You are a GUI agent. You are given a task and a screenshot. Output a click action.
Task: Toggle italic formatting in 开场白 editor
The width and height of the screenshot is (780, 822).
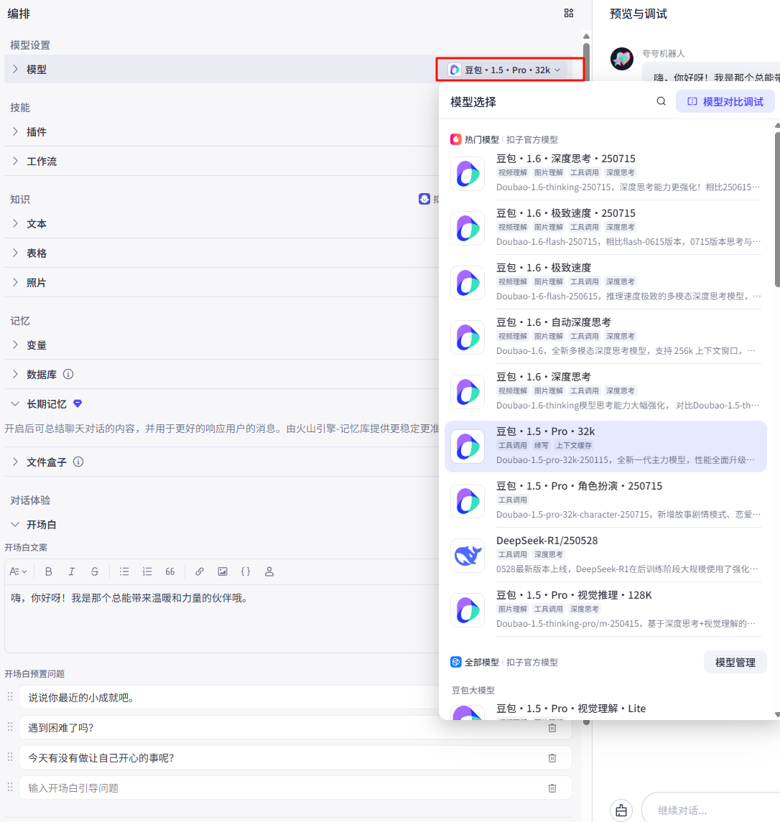pyautogui.click(x=71, y=571)
